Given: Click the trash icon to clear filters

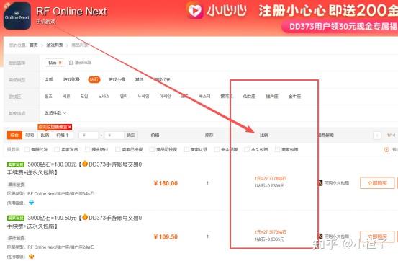Looking at the screenshot, I should click(x=71, y=62).
